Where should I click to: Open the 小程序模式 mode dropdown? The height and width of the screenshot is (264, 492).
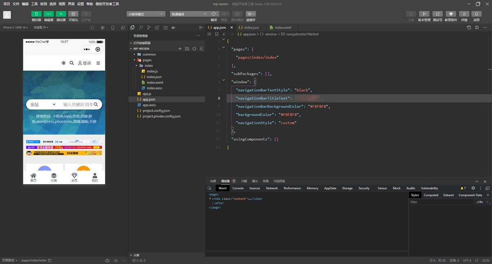[146, 14]
